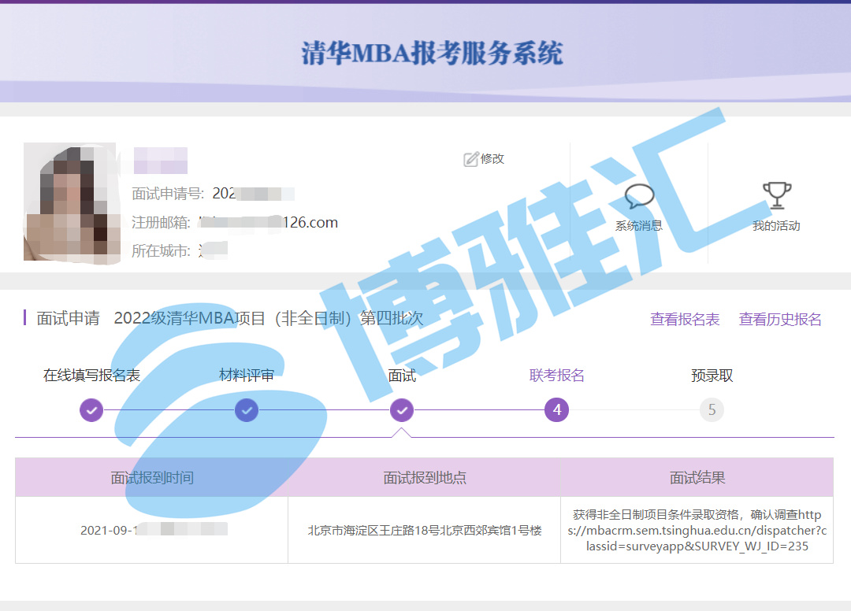
Task: Click the 面试报到时间 column header
Action: pyautogui.click(x=152, y=478)
